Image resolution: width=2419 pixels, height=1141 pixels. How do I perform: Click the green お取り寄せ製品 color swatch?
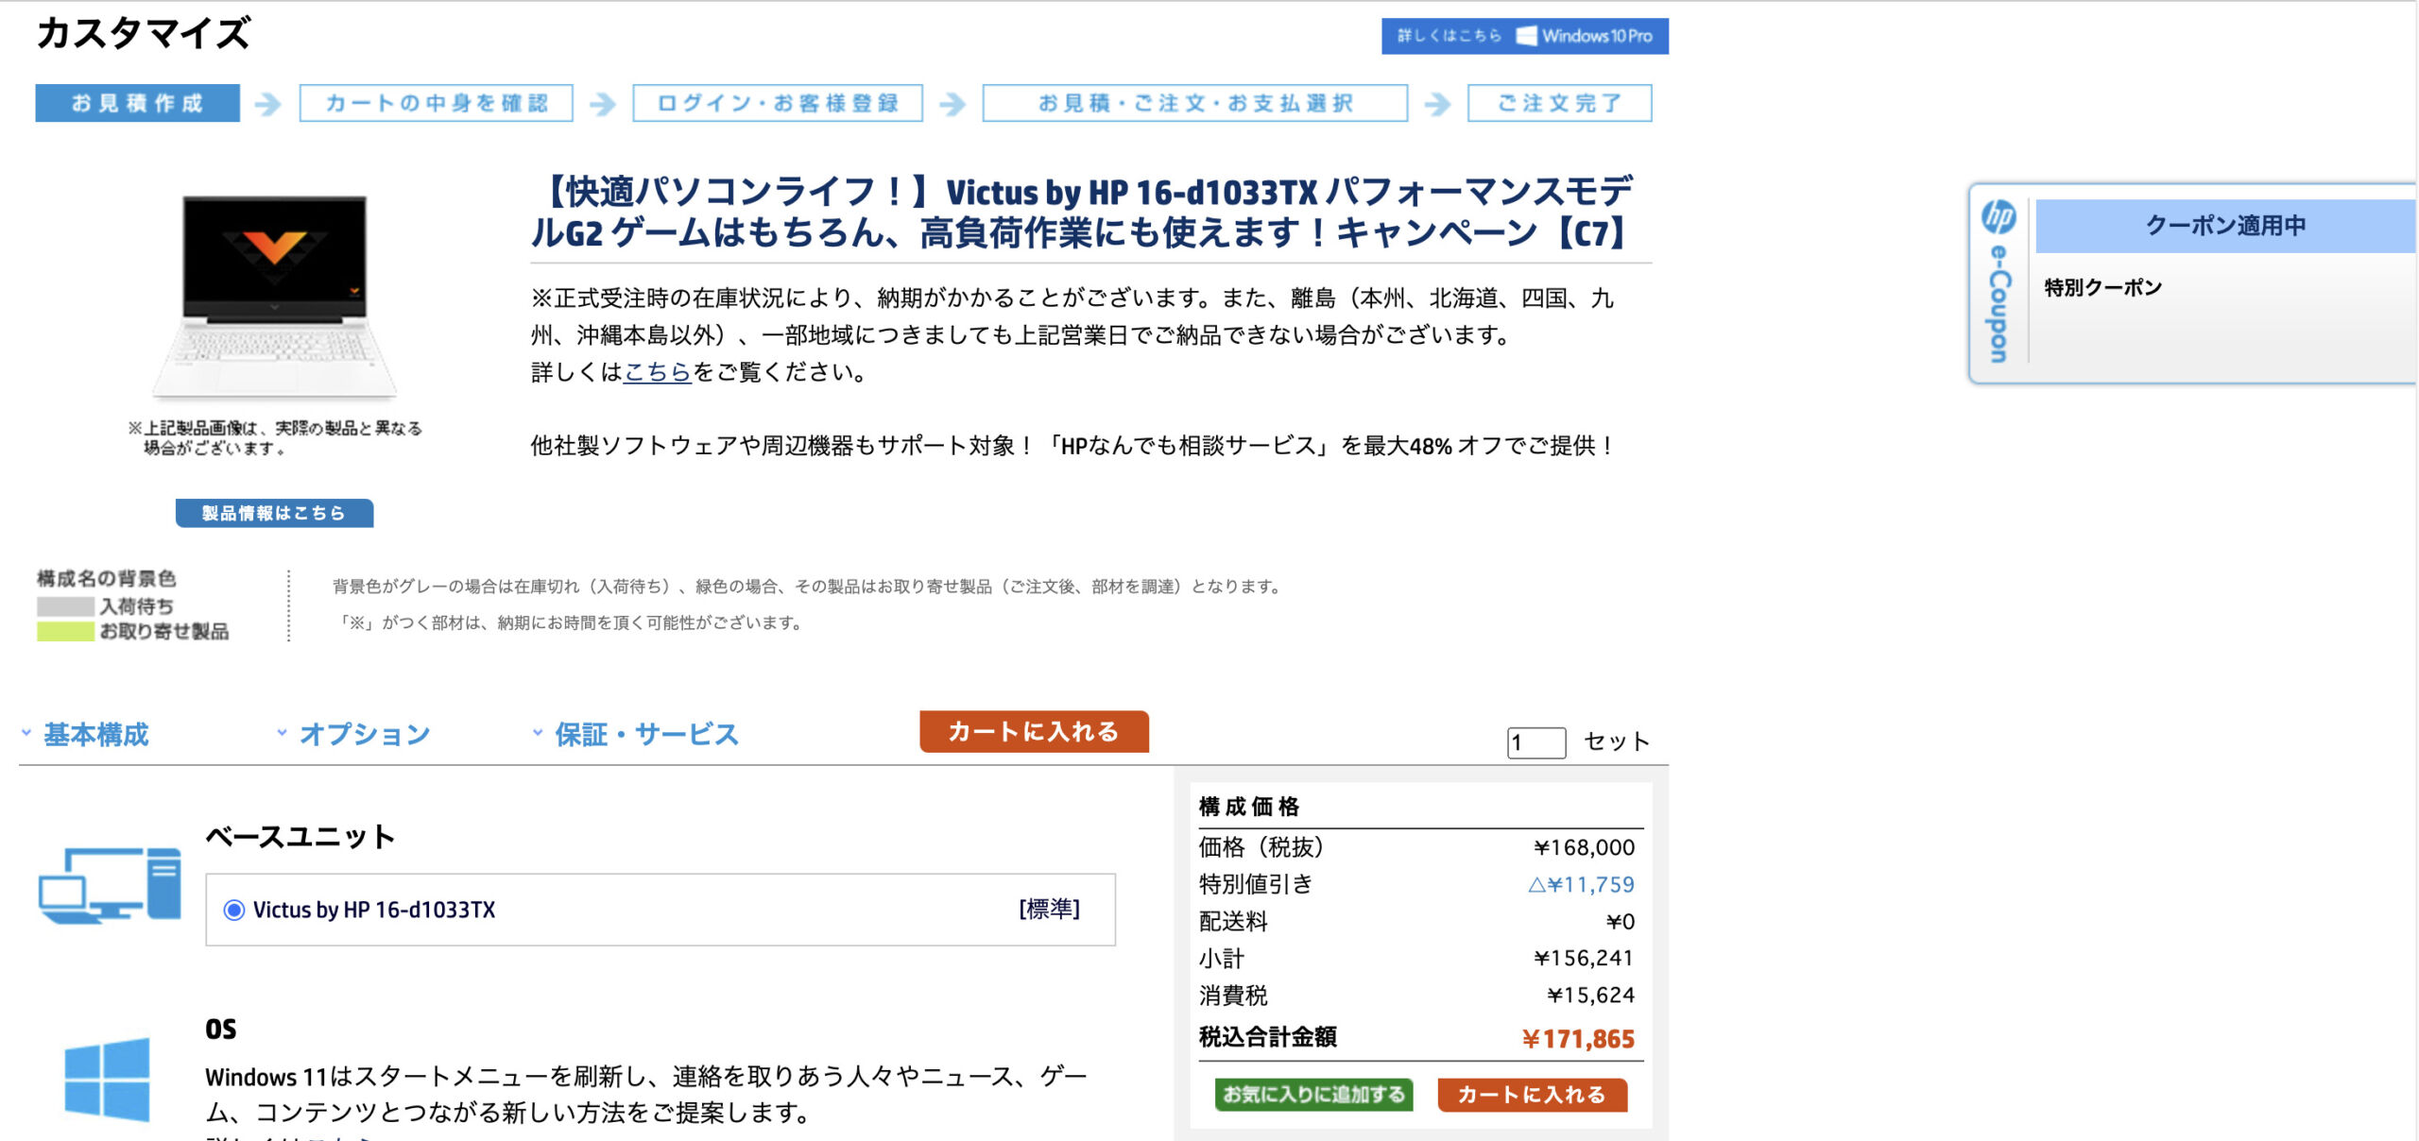(65, 632)
